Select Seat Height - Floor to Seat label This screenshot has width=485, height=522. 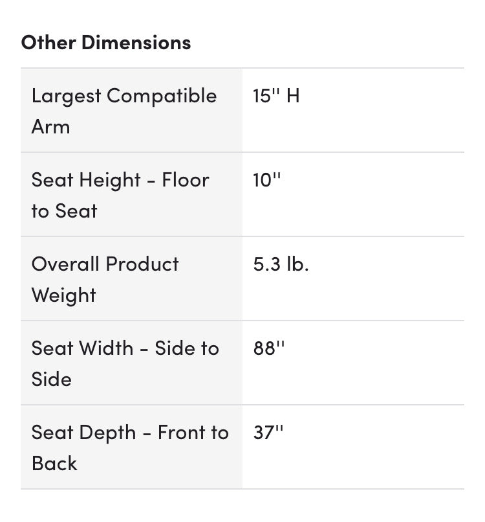120,196
